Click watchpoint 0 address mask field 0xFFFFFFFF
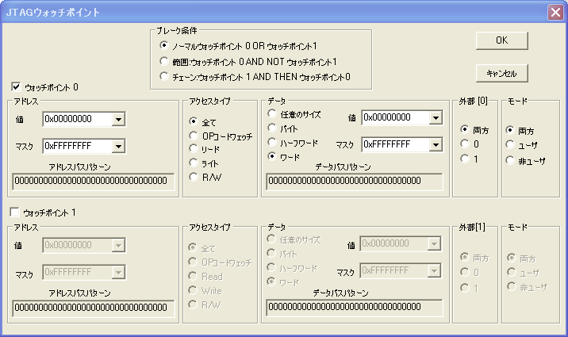568x337 pixels. [x=77, y=147]
